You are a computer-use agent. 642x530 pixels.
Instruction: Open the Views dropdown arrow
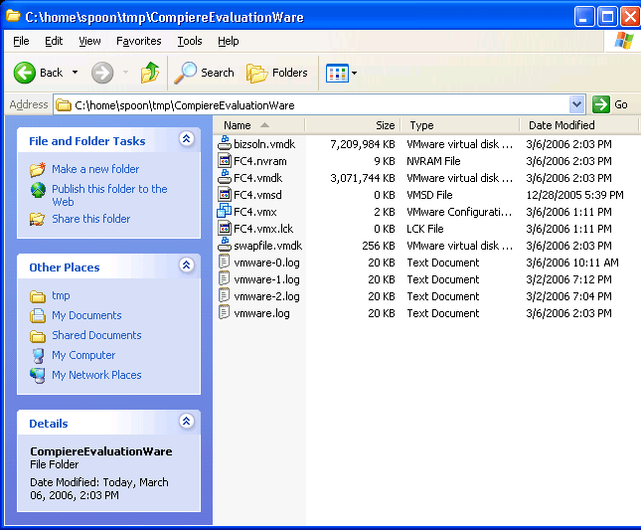click(355, 73)
